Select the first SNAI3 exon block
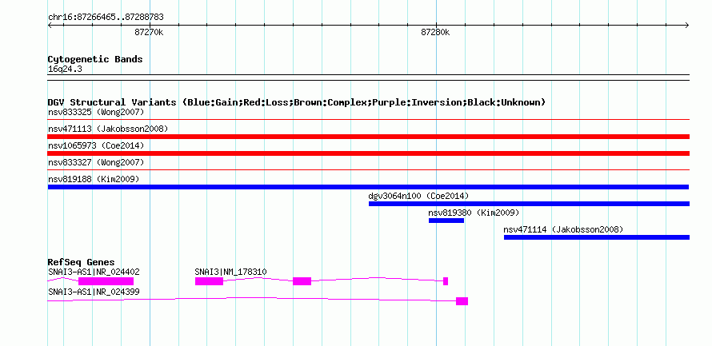This screenshot has width=712, height=346. tap(209, 281)
